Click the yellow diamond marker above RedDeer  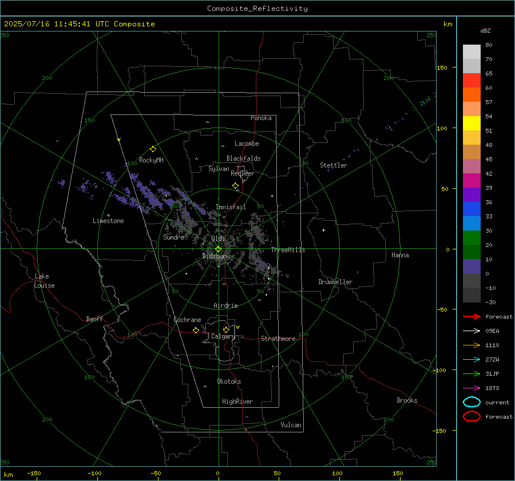coord(235,186)
